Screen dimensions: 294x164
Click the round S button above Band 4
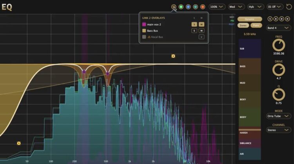270,19
